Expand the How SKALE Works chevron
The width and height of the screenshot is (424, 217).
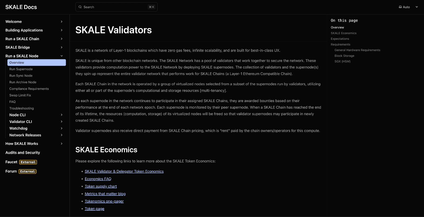pos(61,144)
